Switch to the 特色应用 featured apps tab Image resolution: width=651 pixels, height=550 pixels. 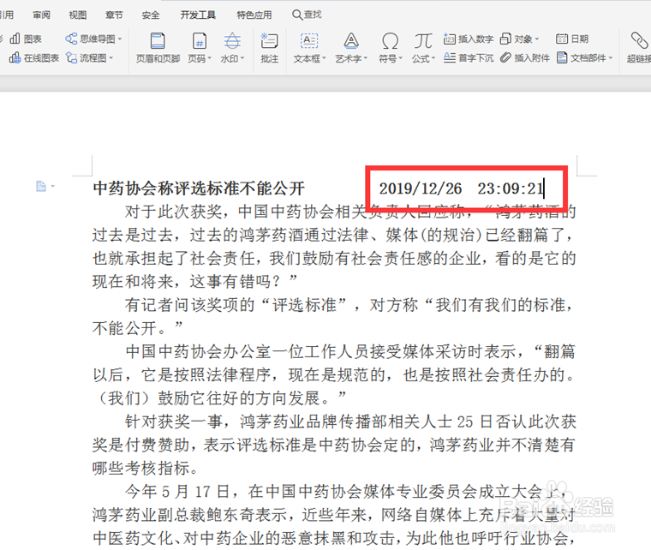tap(254, 15)
